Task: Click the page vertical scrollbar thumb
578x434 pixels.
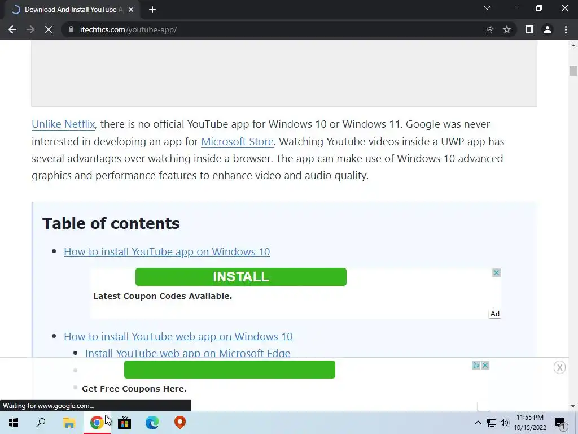Action: pyautogui.click(x=573, y=71)
